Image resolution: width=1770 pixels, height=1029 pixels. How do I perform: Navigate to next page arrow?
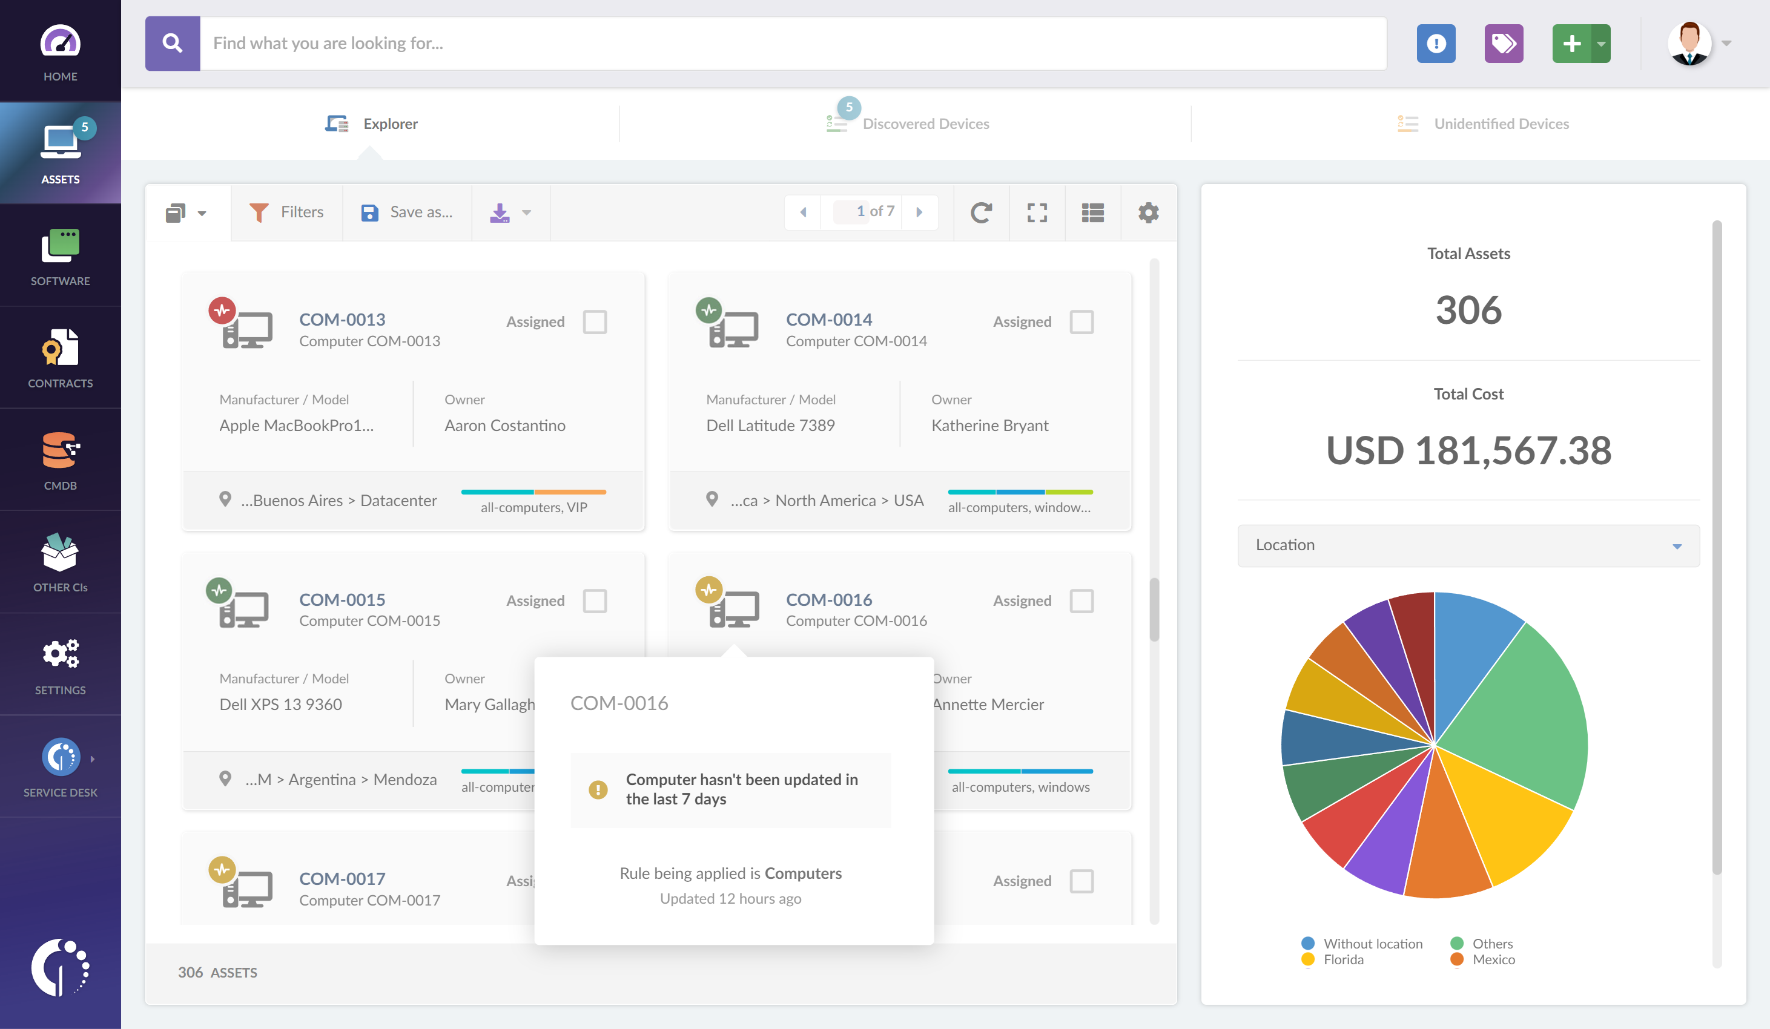click(x=922, y=212)
